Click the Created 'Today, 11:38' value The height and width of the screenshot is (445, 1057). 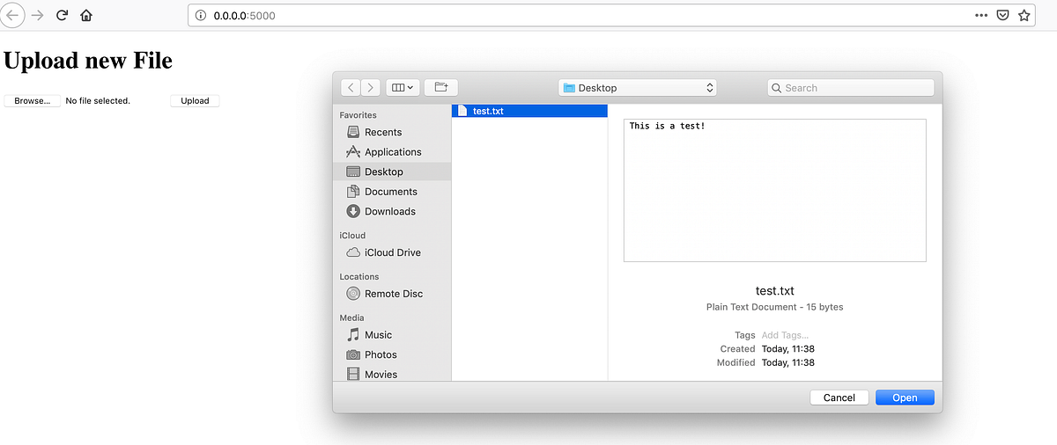(x=788, y=349)
